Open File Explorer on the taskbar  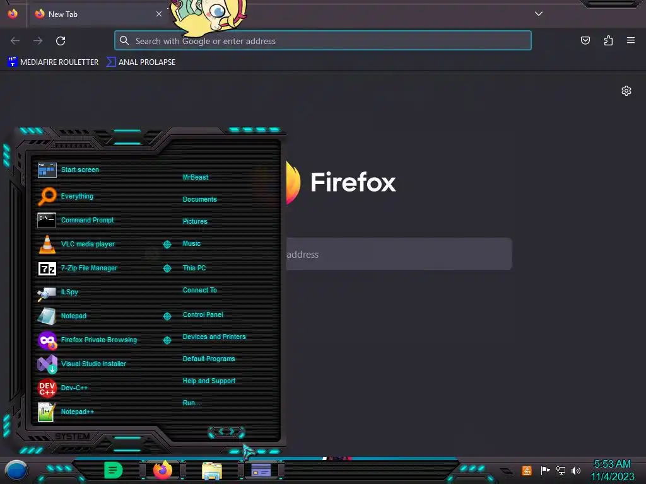212,471
